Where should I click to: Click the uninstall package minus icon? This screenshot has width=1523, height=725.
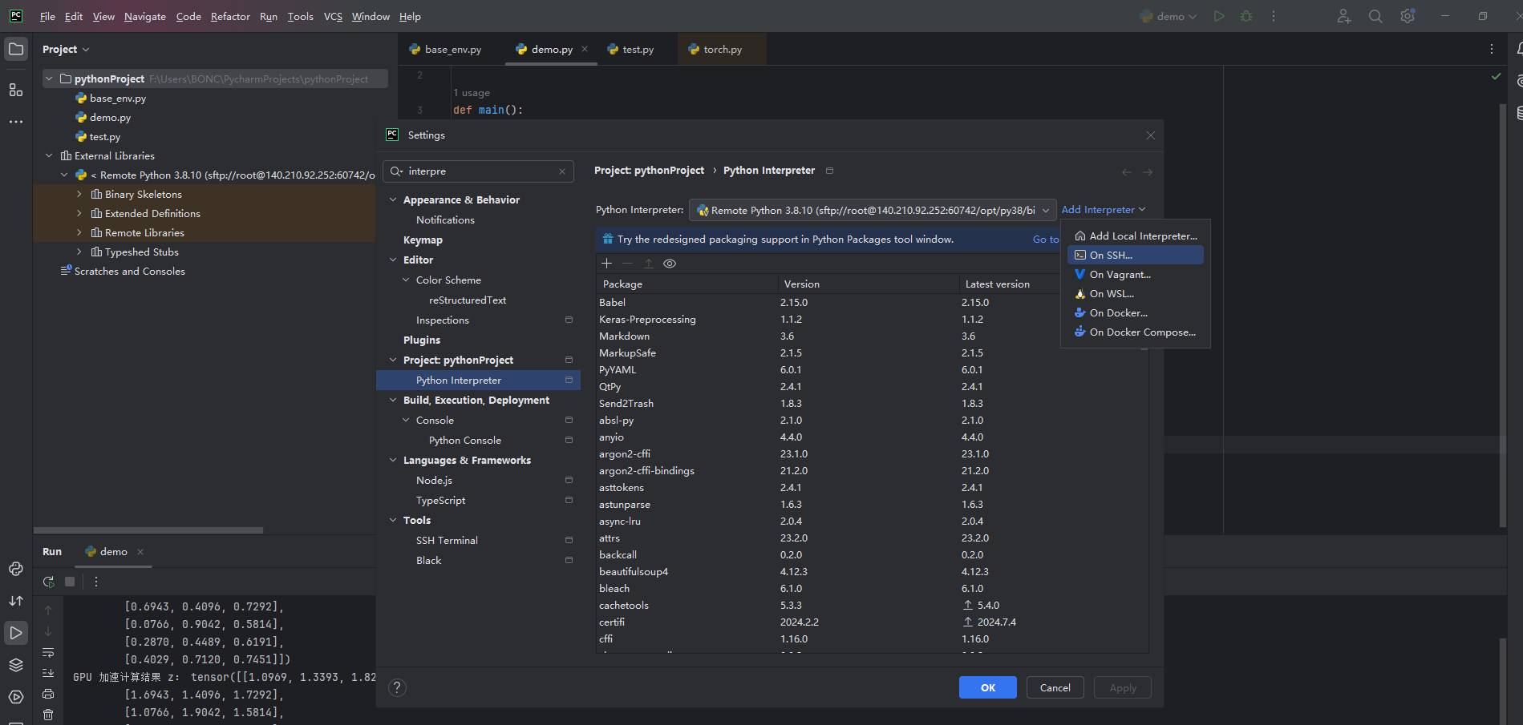628,264
